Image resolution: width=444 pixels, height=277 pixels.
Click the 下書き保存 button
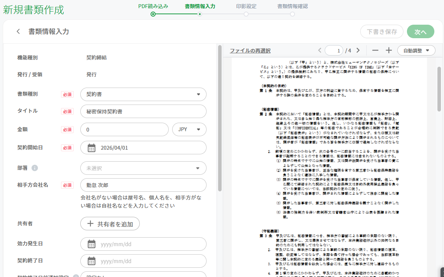(382, 31)
